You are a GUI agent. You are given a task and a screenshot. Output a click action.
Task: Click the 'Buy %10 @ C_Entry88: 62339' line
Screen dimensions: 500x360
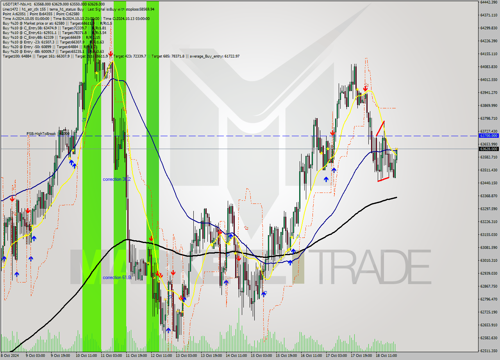click(x=52, y=37)
